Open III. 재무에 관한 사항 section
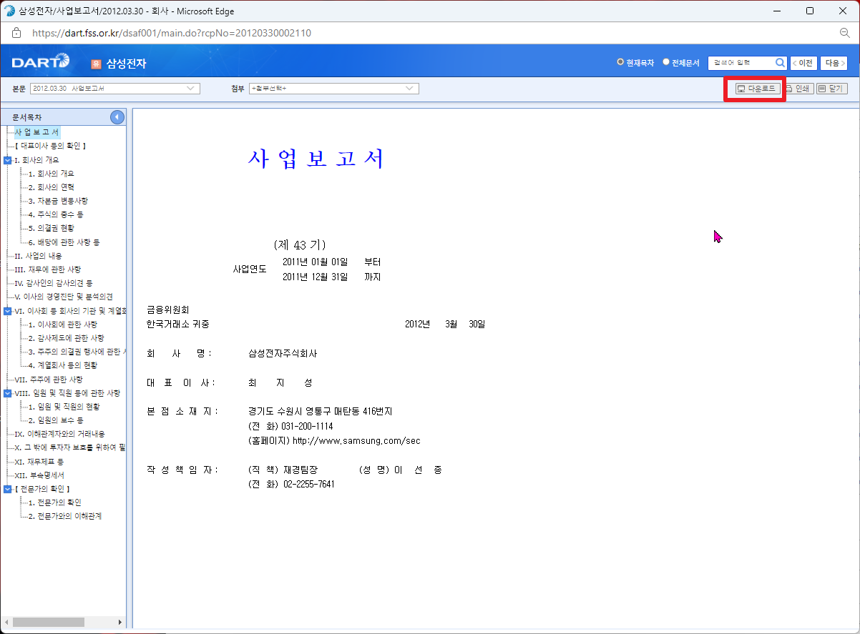 [48, 269]
